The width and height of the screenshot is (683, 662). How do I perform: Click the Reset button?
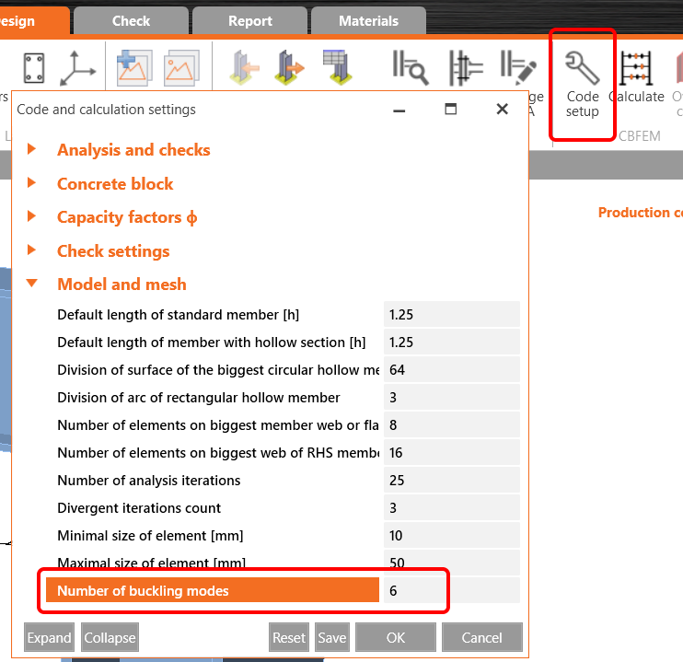(x=289, y=637)
